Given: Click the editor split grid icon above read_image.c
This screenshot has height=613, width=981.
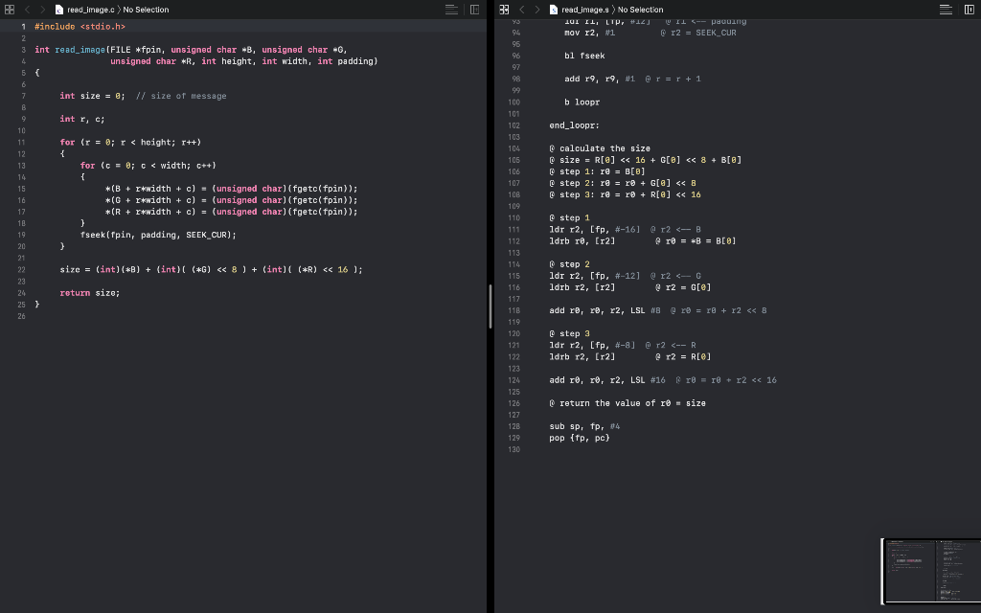Looking at the screenshot, I should (10, 8).
